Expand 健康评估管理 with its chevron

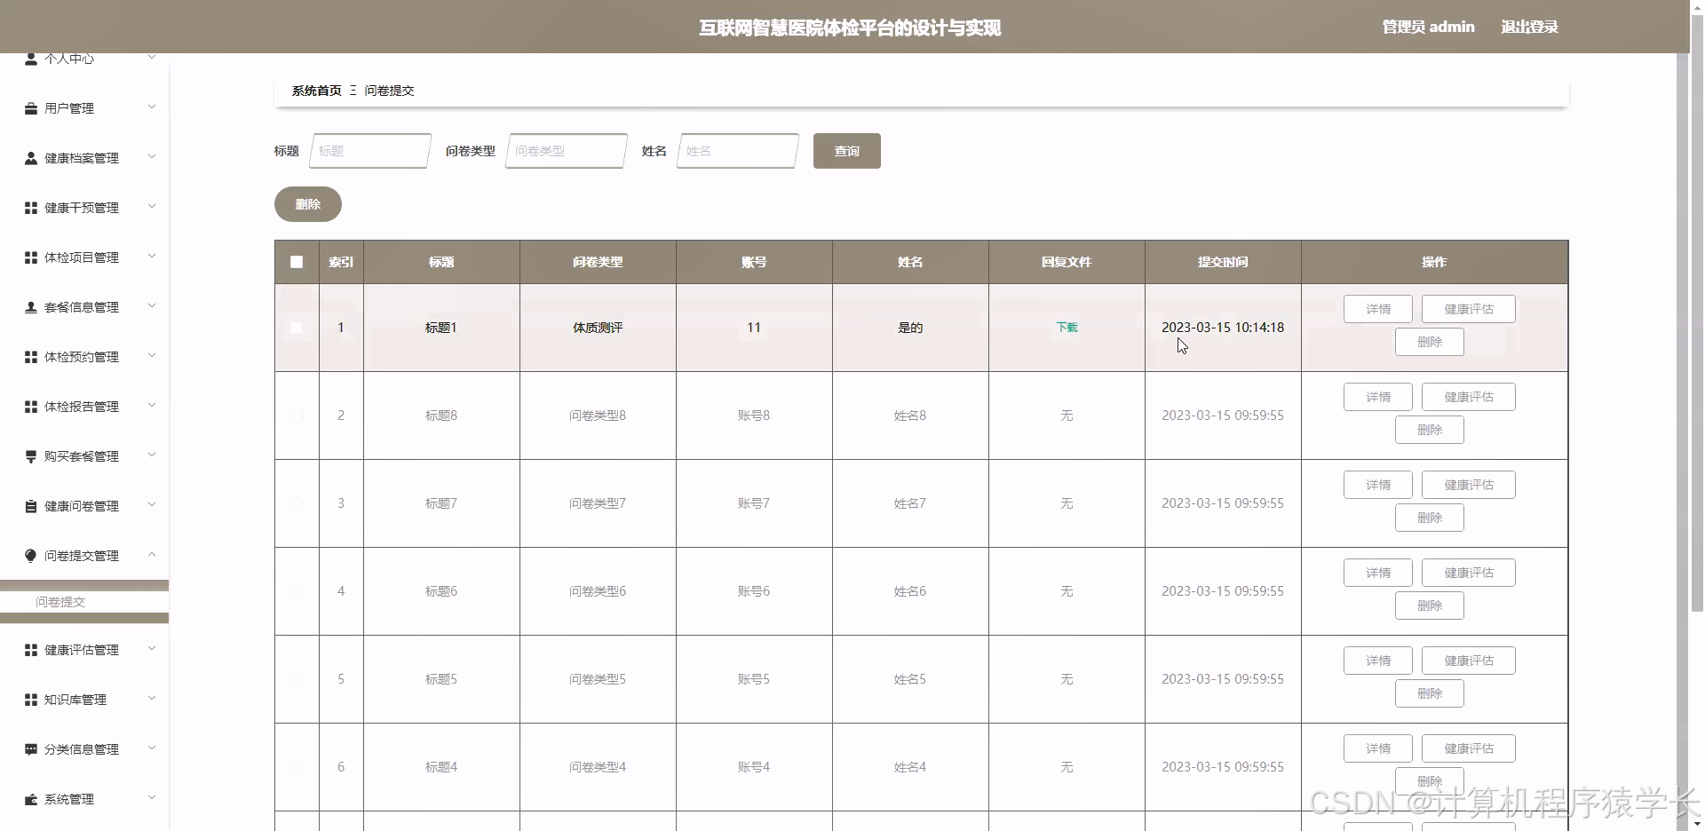152,649
